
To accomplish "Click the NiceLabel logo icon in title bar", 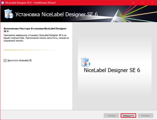I will 3,3.
